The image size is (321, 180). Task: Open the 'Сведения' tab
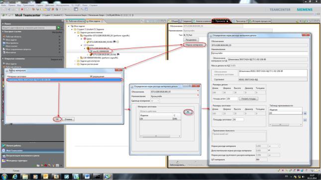coord(186,21)
